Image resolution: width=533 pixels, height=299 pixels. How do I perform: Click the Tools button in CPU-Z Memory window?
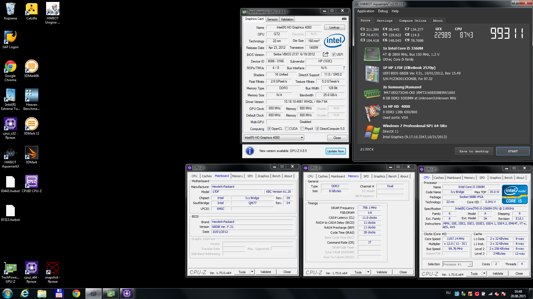pos(358,272)
